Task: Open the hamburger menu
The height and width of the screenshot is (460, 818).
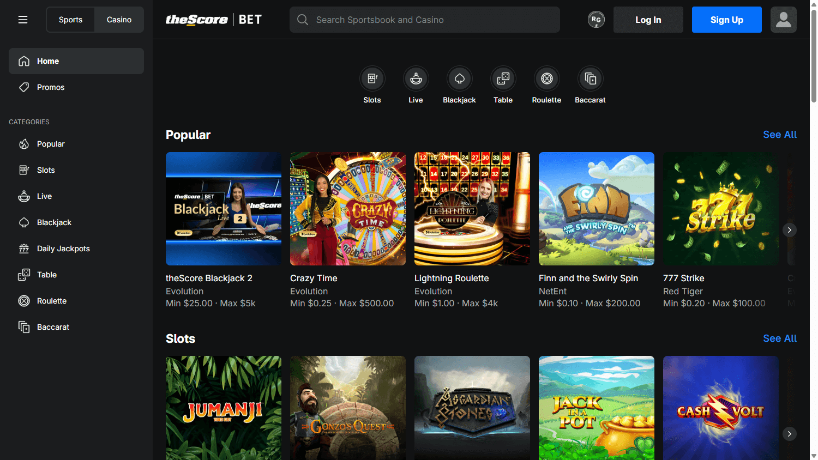Action: [x=23, y=19]
